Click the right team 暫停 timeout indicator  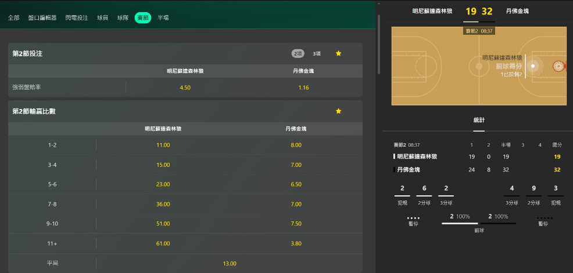click(543, 221)
